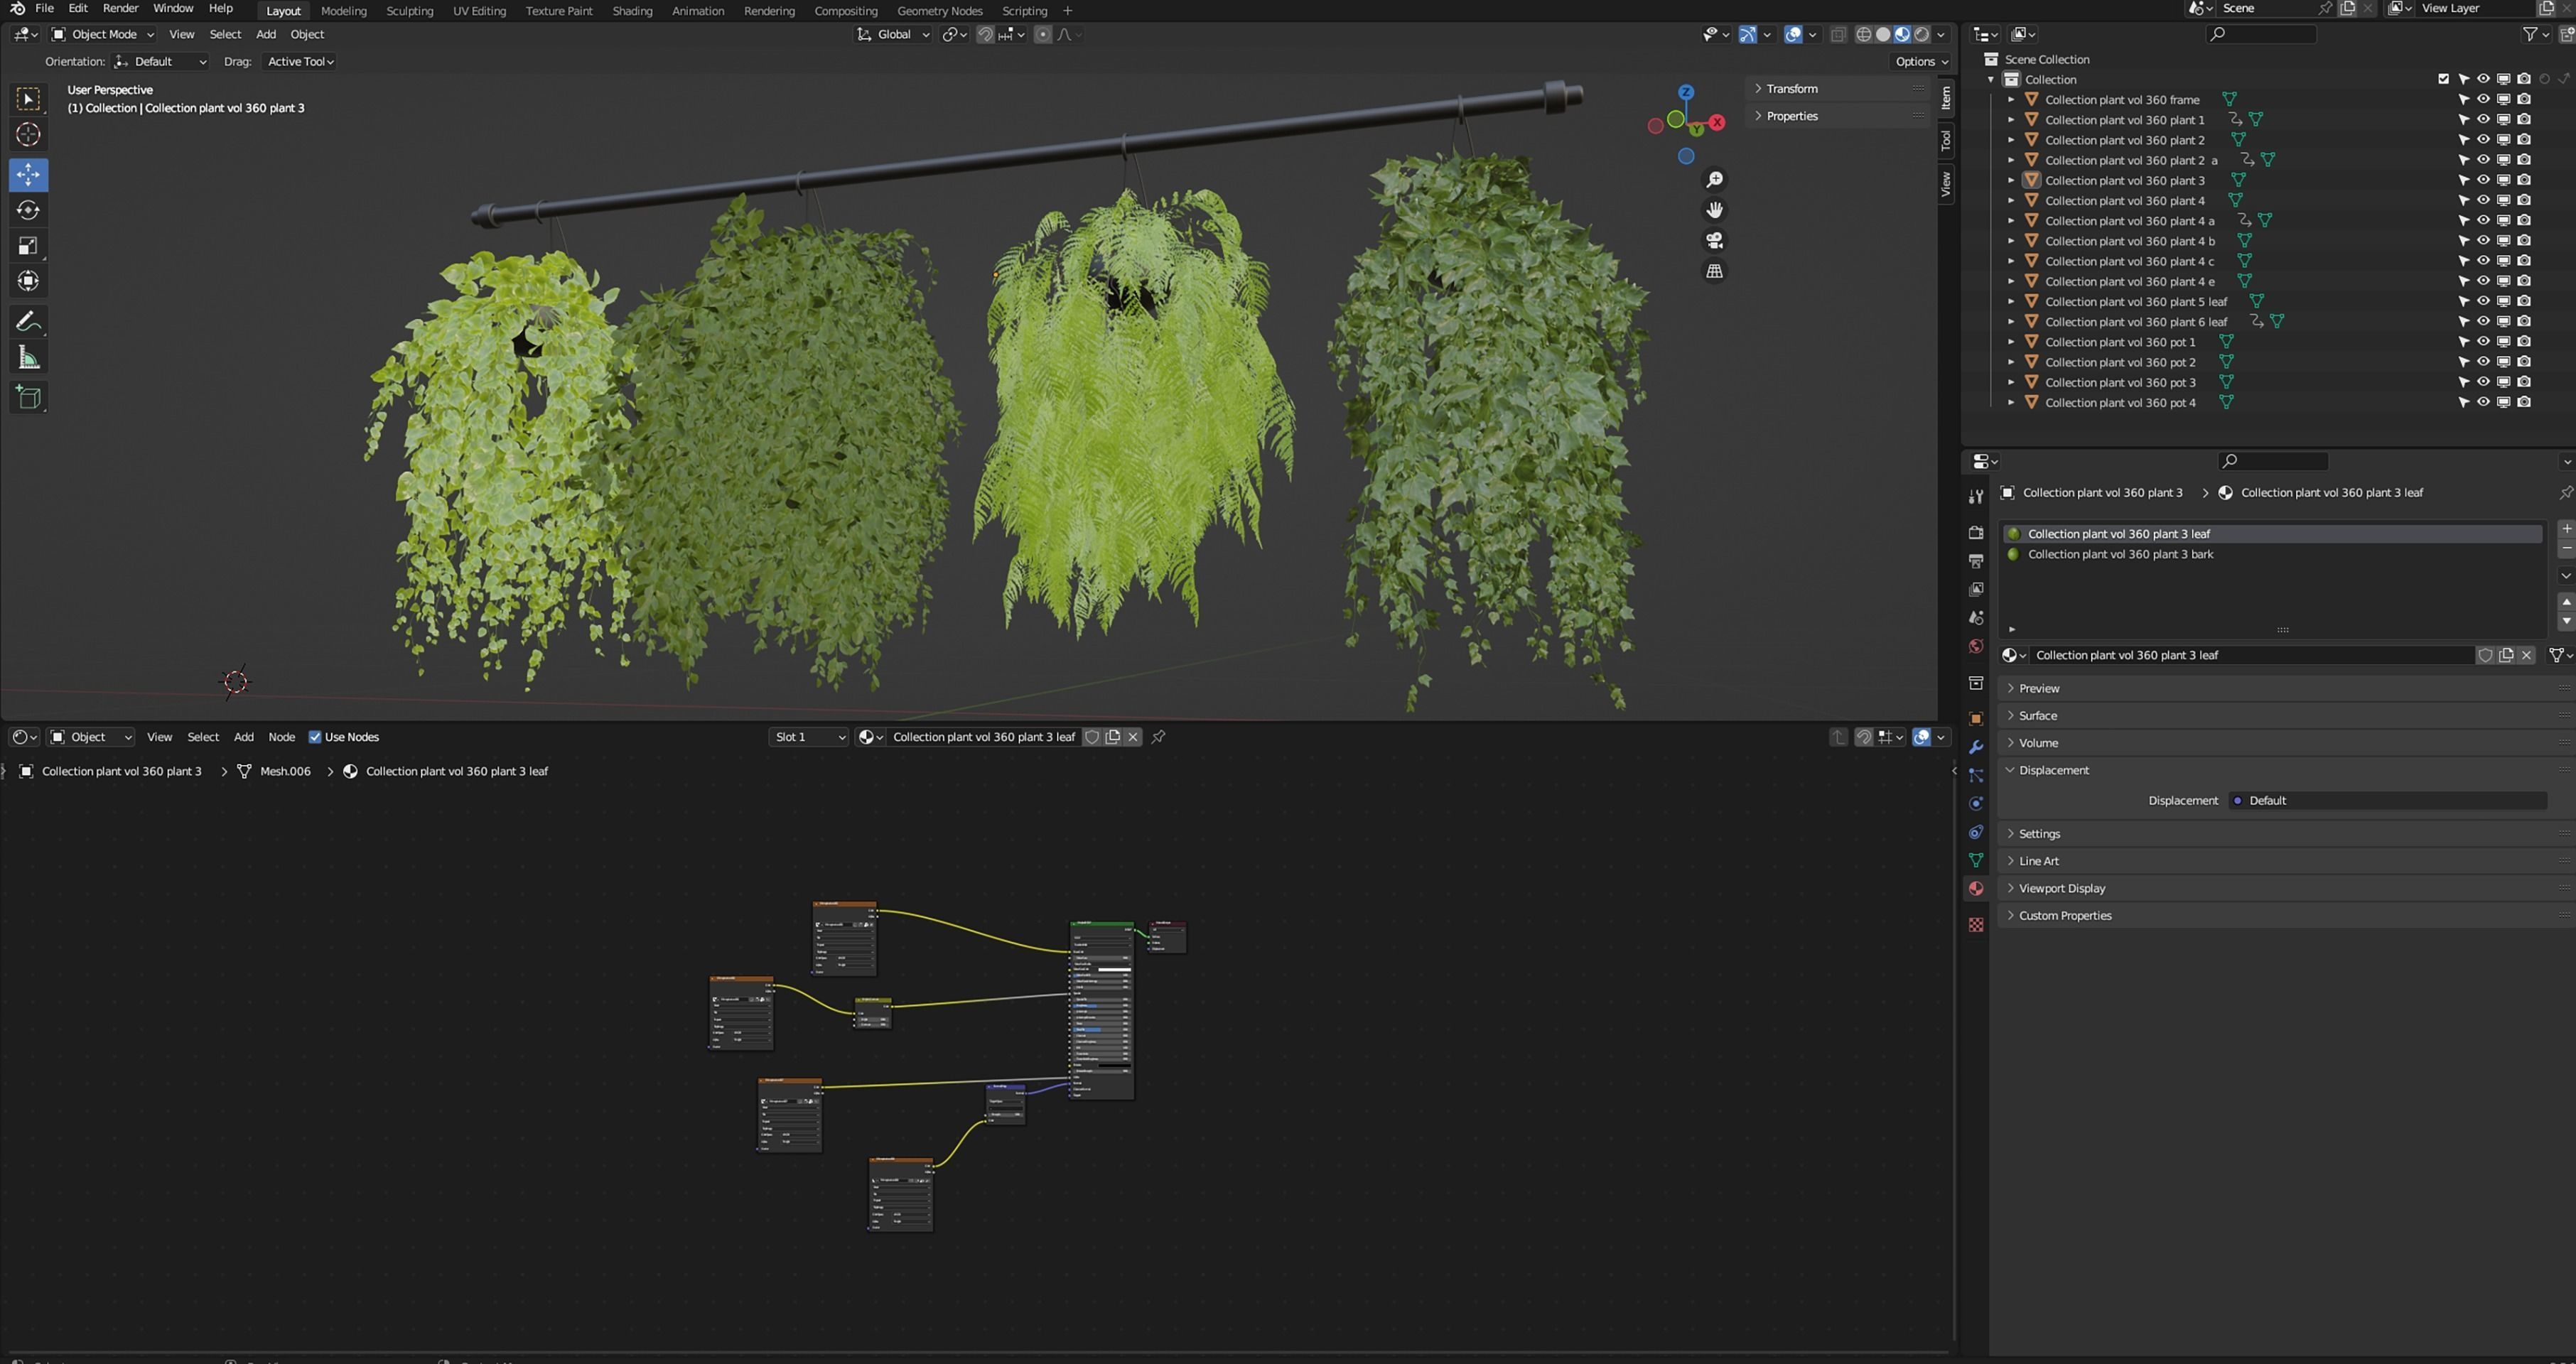The height and width of the screenshot is (1364, 2576).
Task: Select the 3D Cursor tool
Action: [x=28, y=135]
